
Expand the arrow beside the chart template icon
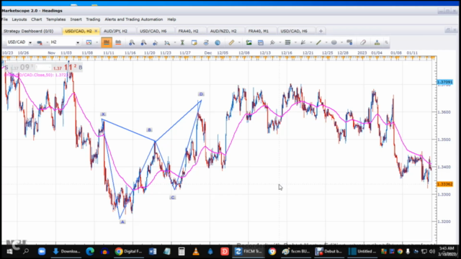[x=97, y=42]
